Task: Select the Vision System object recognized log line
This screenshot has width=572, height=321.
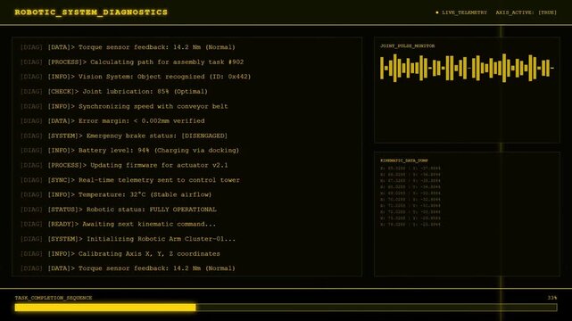Action: tap(136, 77)
